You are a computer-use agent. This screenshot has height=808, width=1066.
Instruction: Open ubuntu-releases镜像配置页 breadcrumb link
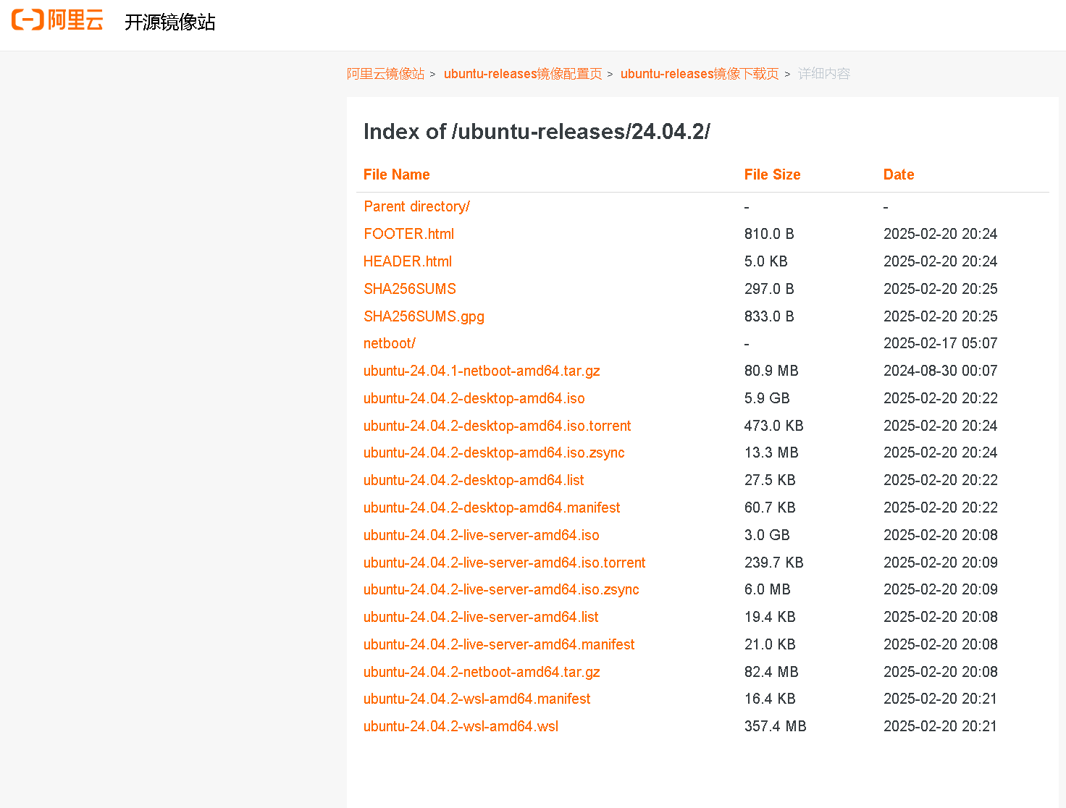[523, 74]
